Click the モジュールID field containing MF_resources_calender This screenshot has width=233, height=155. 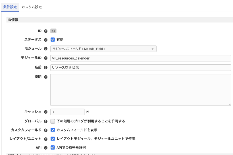140,58
